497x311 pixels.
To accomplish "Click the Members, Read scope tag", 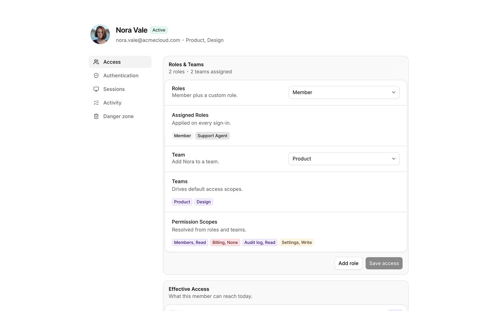I will (x=190, y=243).
